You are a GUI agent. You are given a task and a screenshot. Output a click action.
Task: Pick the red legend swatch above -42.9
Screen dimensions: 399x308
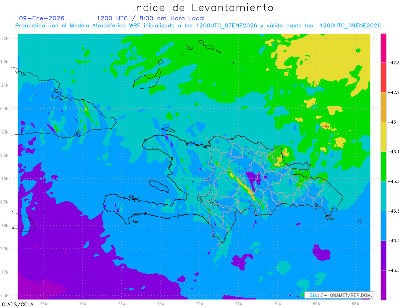coord(383,77)
